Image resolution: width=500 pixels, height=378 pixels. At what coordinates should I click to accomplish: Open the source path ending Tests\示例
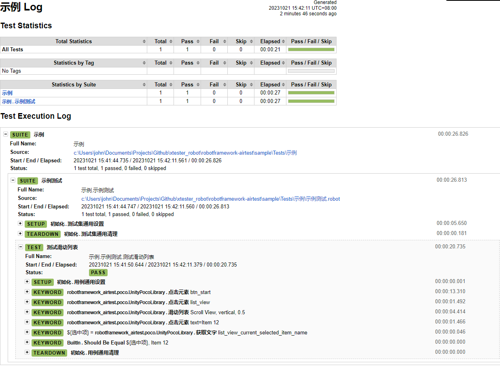pos(185,153)
